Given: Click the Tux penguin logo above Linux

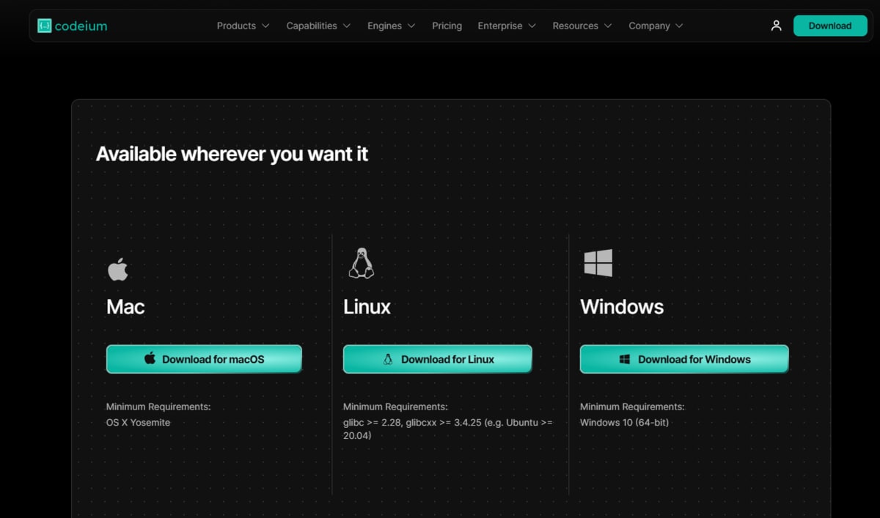Looking at the screenshot, I should (x=361, y=264).
